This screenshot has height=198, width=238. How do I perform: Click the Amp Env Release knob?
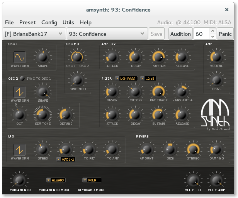coord(182,57)
